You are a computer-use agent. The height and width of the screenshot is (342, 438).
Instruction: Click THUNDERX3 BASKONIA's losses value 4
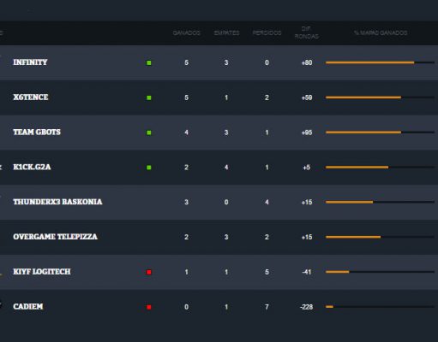(267, 203)
